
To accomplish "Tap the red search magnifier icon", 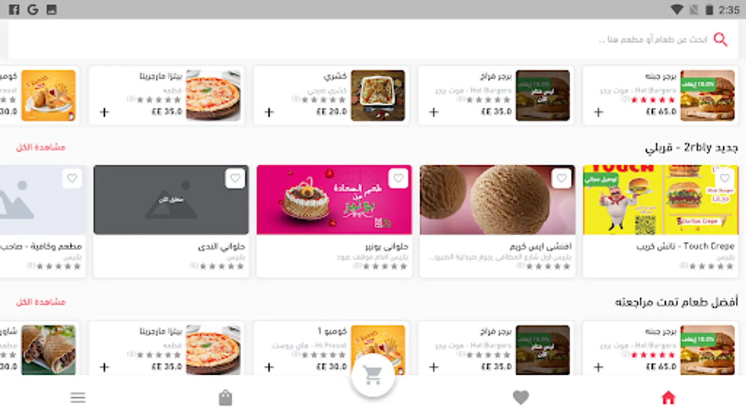I will pyautogui.click(x=721, y=40).
